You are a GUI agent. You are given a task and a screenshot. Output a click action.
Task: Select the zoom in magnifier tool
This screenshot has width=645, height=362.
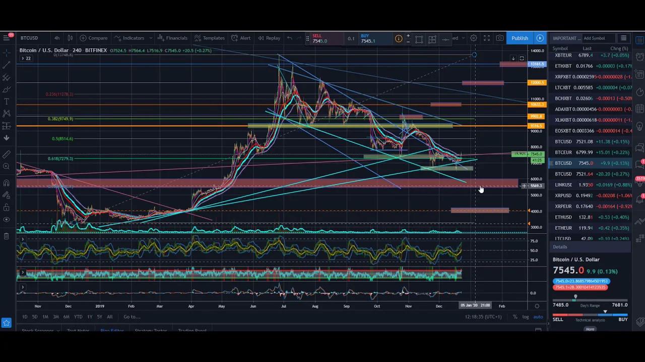point(7,166)
